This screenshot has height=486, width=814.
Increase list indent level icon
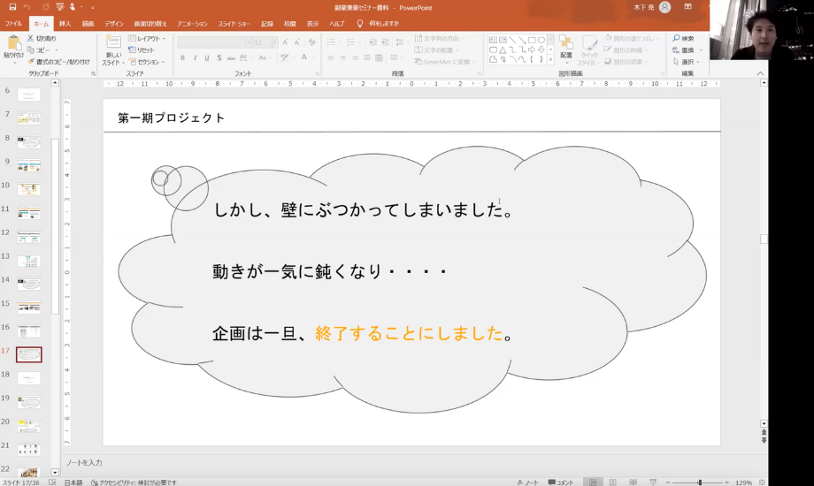tap(385, 42)
